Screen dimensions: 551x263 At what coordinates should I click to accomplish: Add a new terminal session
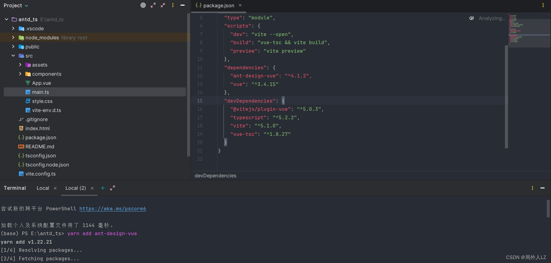(103, 188)
